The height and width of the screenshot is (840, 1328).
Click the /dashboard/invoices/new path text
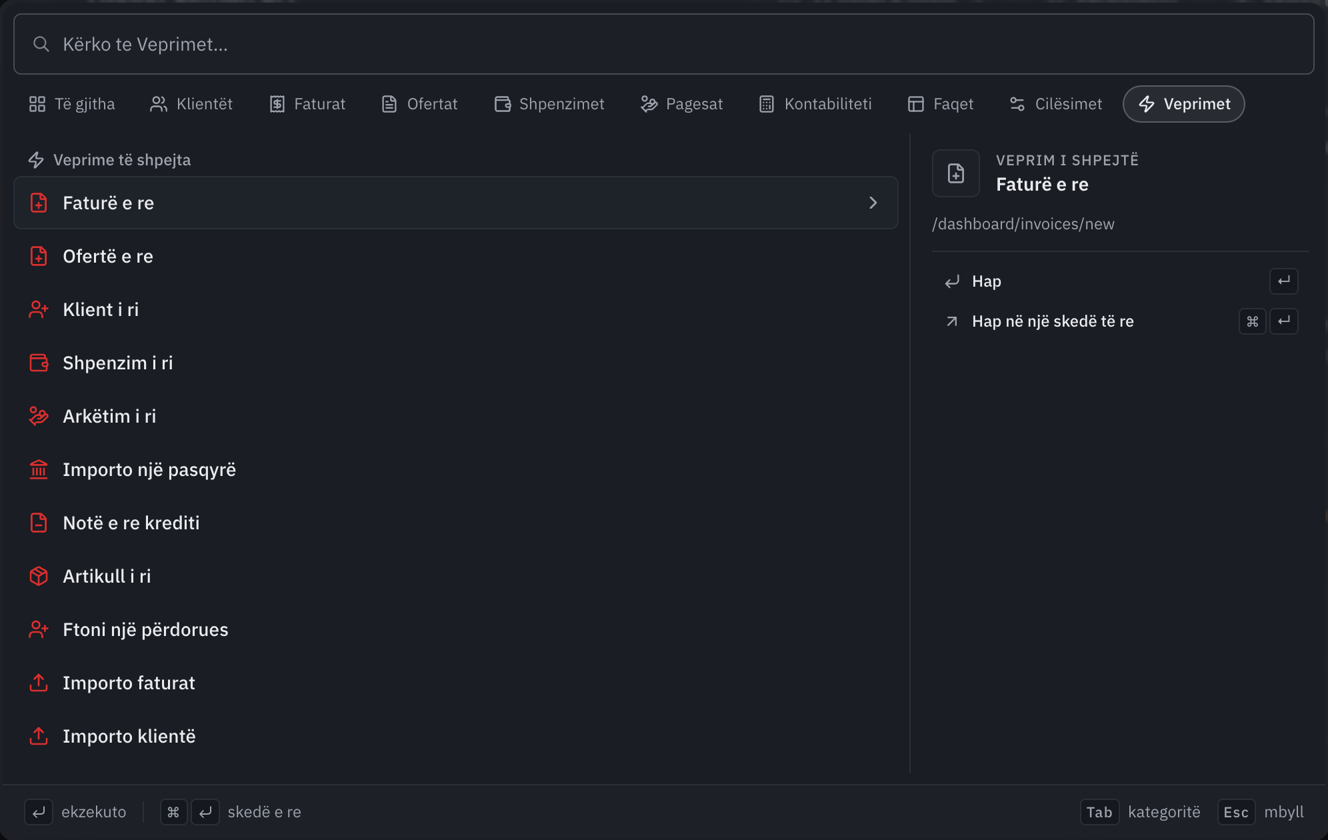click(x=1023, y=224)
